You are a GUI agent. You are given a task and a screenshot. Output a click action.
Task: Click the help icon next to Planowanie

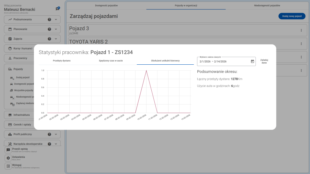[49, 29]
